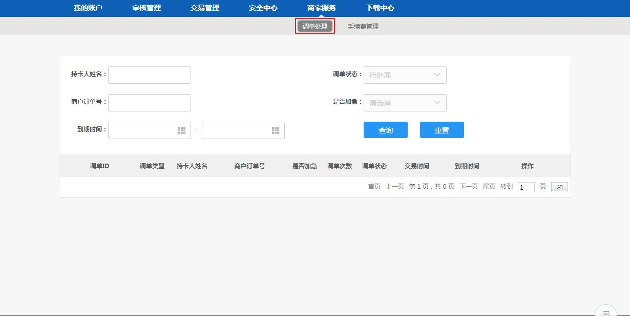Expand the 是否加急 dropdown

[405, 103]
